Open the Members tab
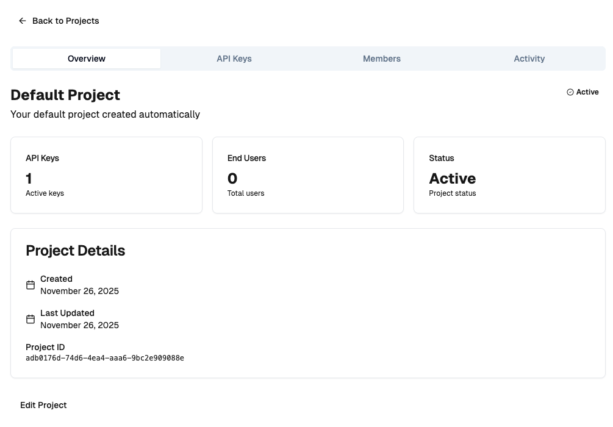The image size is (613, 427). (381, 58)
